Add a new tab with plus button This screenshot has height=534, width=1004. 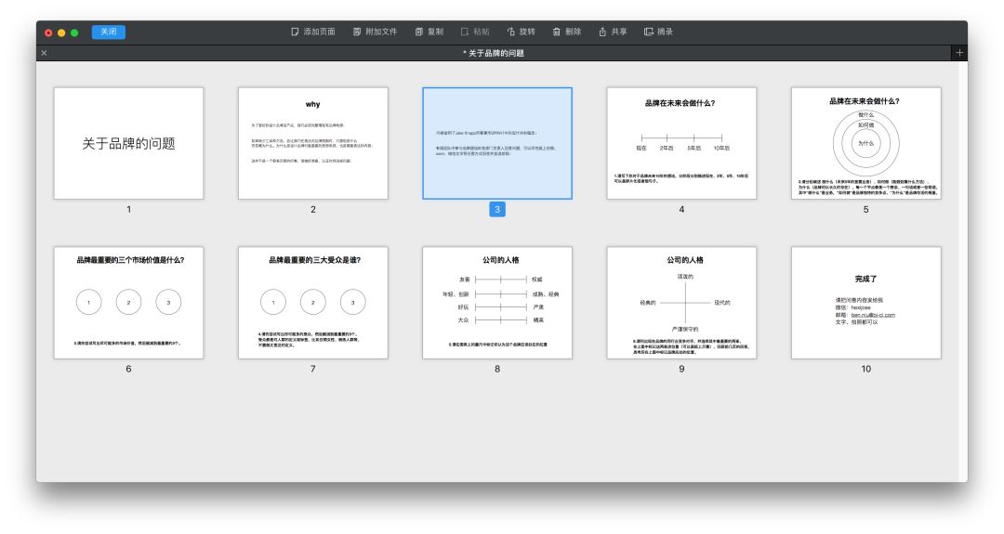[959, 53]
